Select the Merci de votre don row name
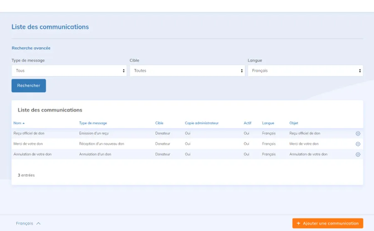Screen dimensions: 374x231 click(28, 144)
